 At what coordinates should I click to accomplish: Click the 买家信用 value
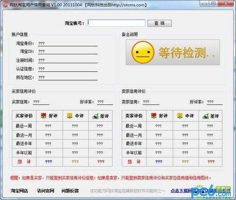(x=41, y=102)
